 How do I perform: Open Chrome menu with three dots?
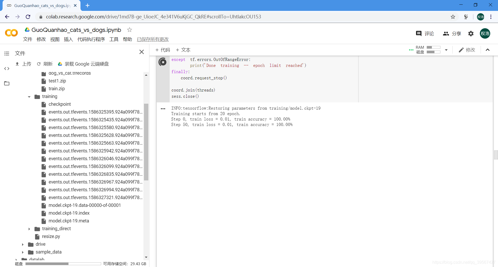click(x=491, y=17)
